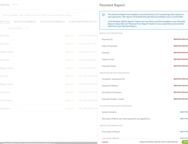Open the Transaction Date dropdown
188x144 pixels.
pos(15,28)
